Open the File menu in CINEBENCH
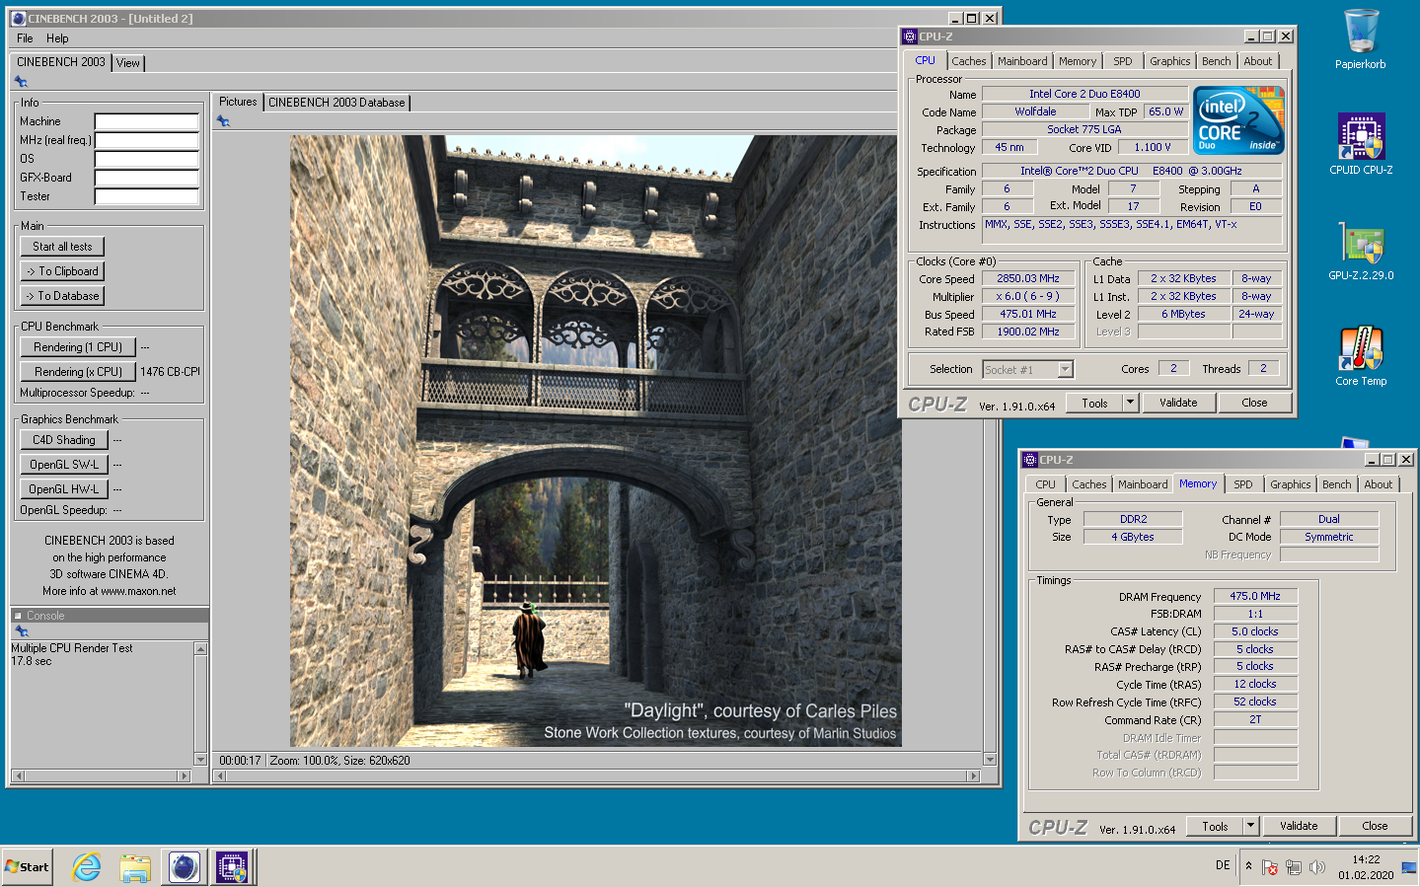This screenshot has height=887, width=1420. (25, 38)
